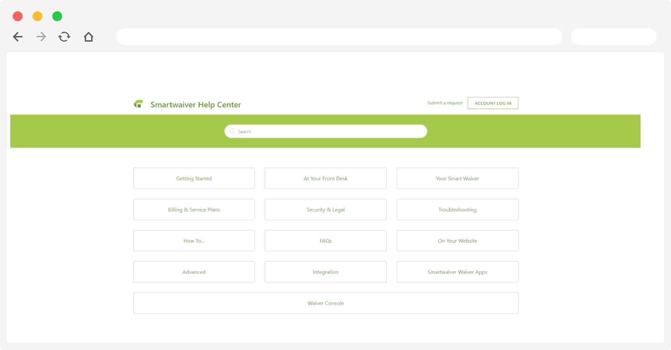The height and width of the screenshot is (350, 671).
Task: Select the Smartwaiver Waiver Apps category
Action: tap(457, 272)
